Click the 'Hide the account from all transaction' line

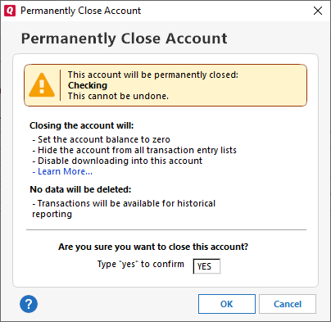(x=134, y=150)
